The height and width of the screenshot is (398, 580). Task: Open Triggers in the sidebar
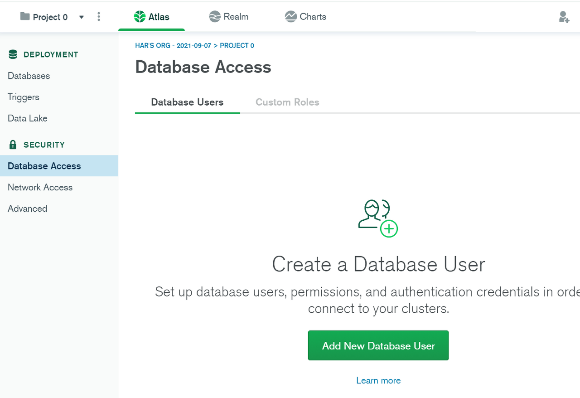pos(24,97)
